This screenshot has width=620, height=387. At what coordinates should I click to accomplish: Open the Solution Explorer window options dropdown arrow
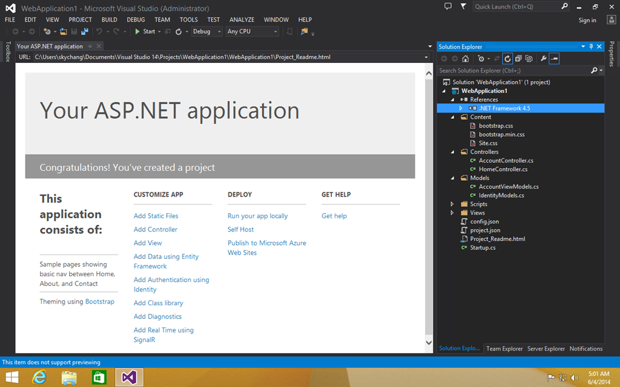[583, 47]
